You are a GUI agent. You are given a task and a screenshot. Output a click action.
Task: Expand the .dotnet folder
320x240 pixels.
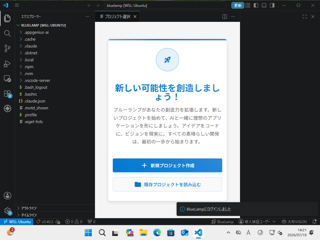pyautogui.click(x=55, y=53)
